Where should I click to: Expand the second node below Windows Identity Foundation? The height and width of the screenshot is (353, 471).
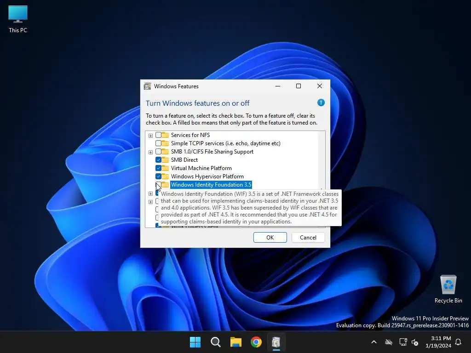coord(150,202)
